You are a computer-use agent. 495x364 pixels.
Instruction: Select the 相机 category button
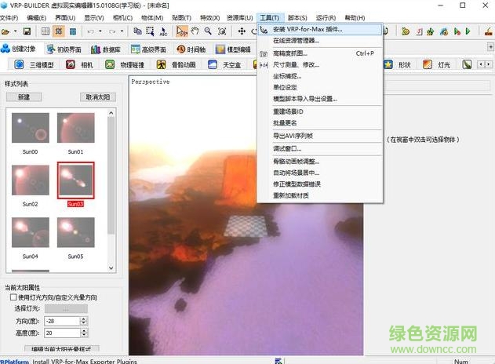coord(79,64)
